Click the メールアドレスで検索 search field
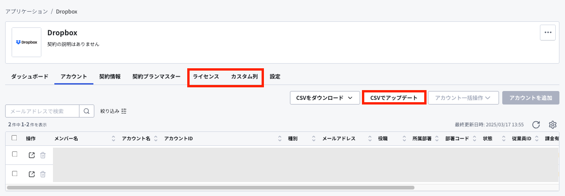The height and width of the screenshot is (196, 565). 42,111
